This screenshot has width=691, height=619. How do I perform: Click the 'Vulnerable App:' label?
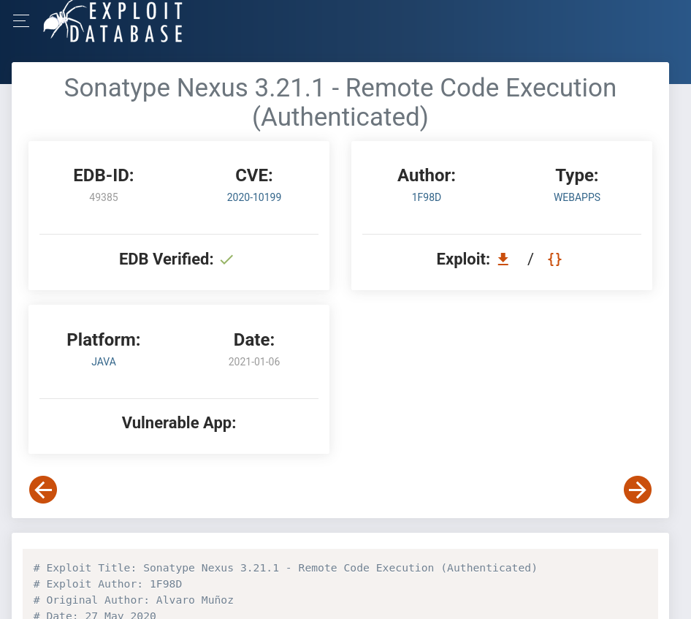pyautogui.click(x=179, y=423)
